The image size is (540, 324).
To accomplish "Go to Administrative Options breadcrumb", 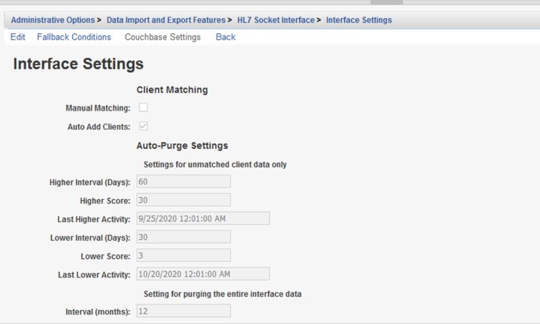I will [x=53, y=20].
